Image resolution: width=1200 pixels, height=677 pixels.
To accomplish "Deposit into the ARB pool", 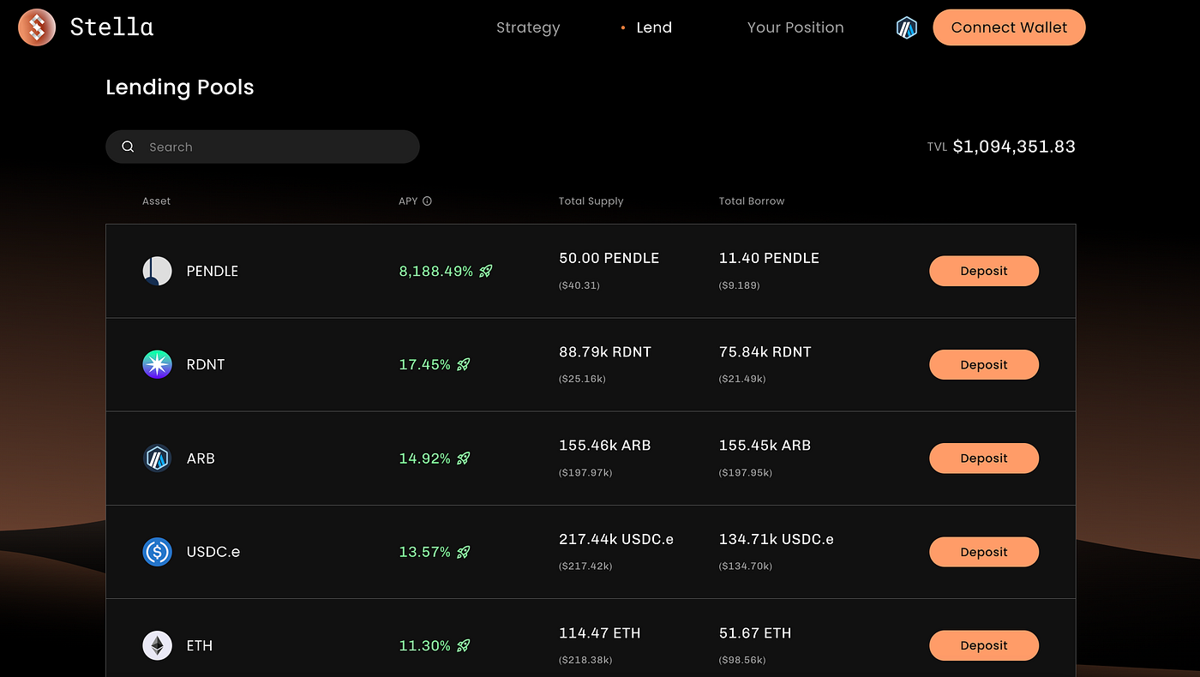I will tap(984, 458).
